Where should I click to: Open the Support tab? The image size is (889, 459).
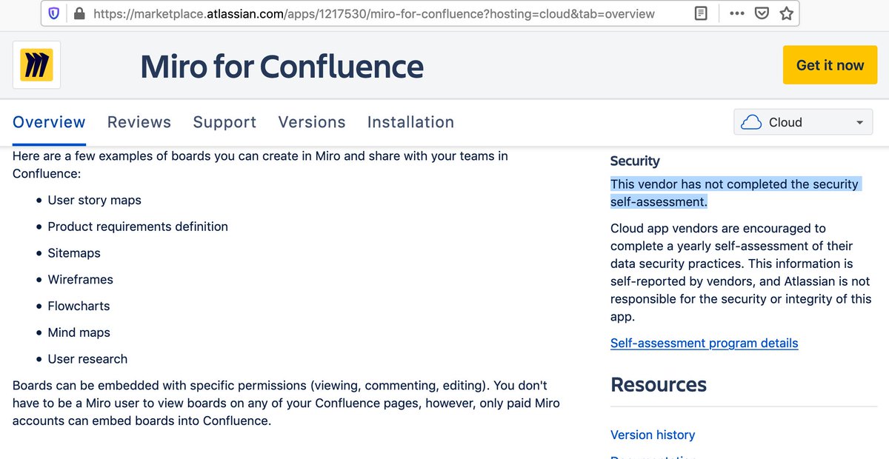pyautogui.click(x=224, y=122)
